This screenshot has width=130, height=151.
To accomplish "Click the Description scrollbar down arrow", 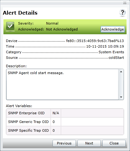I will [x=121, y=97].
